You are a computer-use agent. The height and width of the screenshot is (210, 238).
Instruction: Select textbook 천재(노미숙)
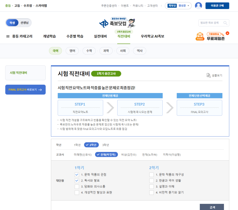click(x=150, y=155)
